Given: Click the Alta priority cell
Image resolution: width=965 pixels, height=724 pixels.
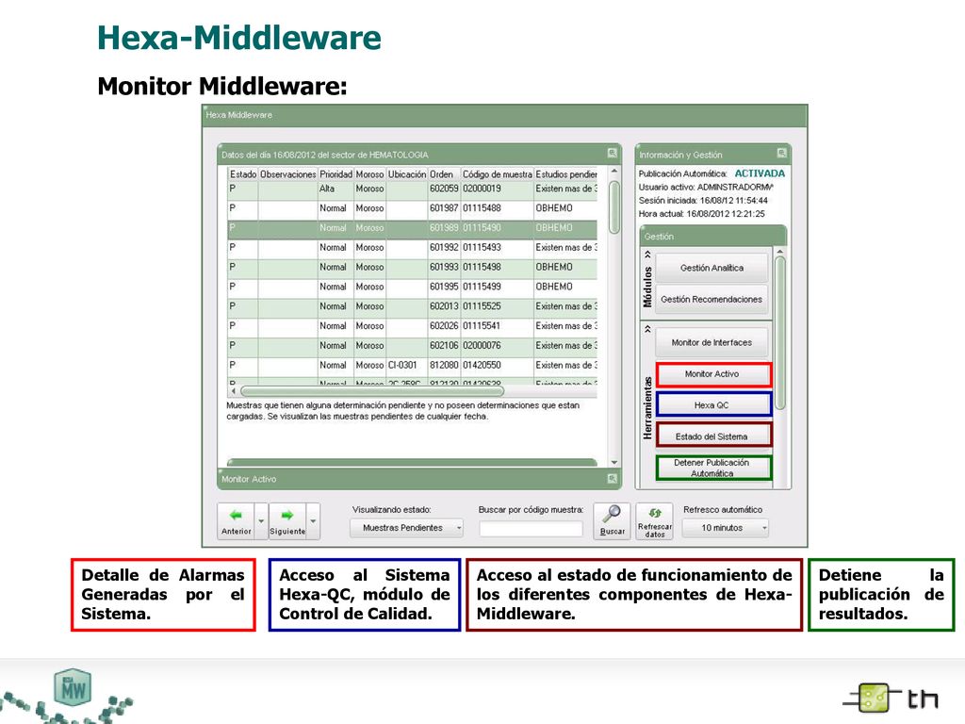Looking at the screenshot, I should 327,189.
